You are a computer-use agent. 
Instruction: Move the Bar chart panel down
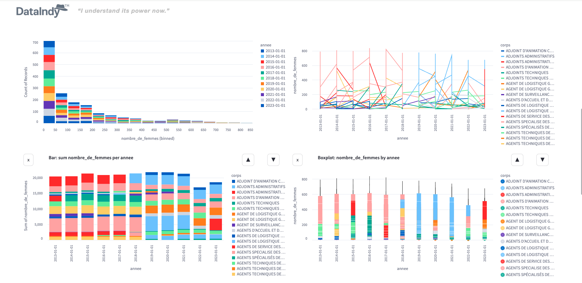(x=273, y=160)
